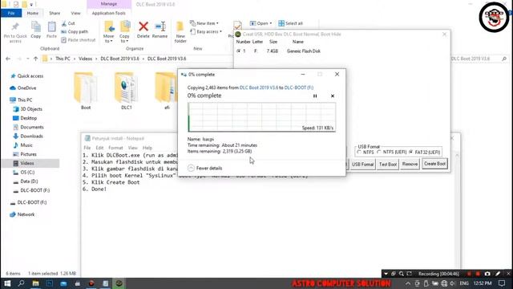Screen dimensions: 513x289
Task: Click the ENG language indicator
Action: click(464, 283)
